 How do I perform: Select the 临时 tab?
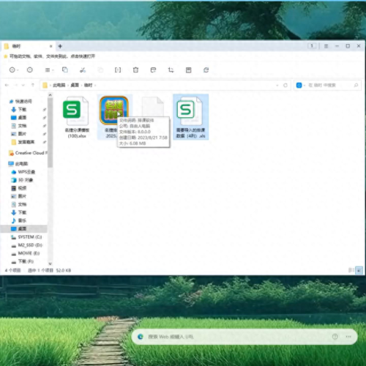click(29, 46)
